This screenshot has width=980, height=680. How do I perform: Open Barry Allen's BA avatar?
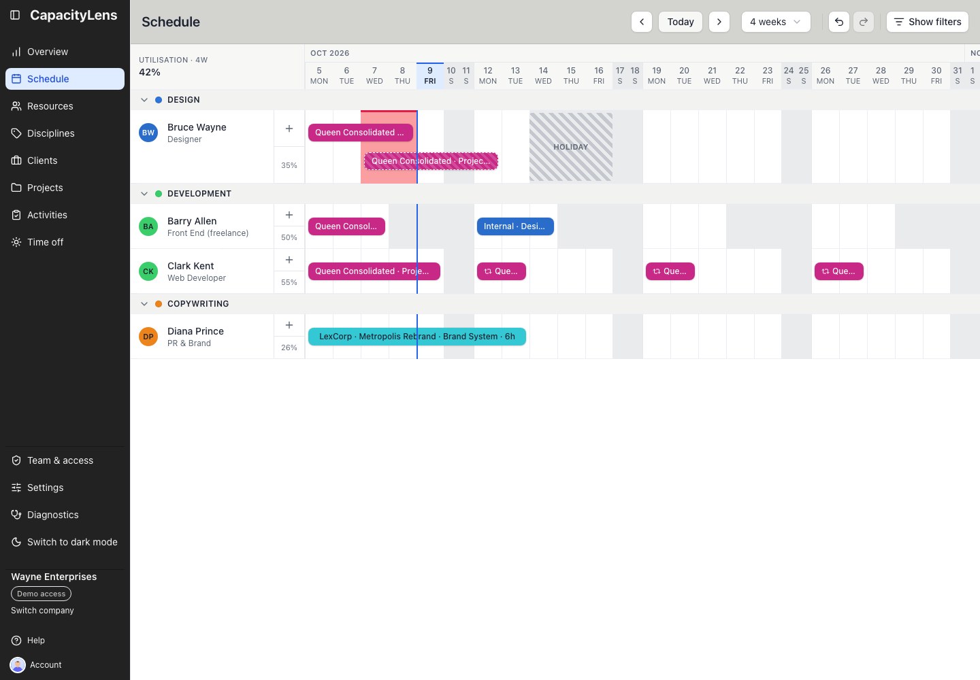(148, 226)
